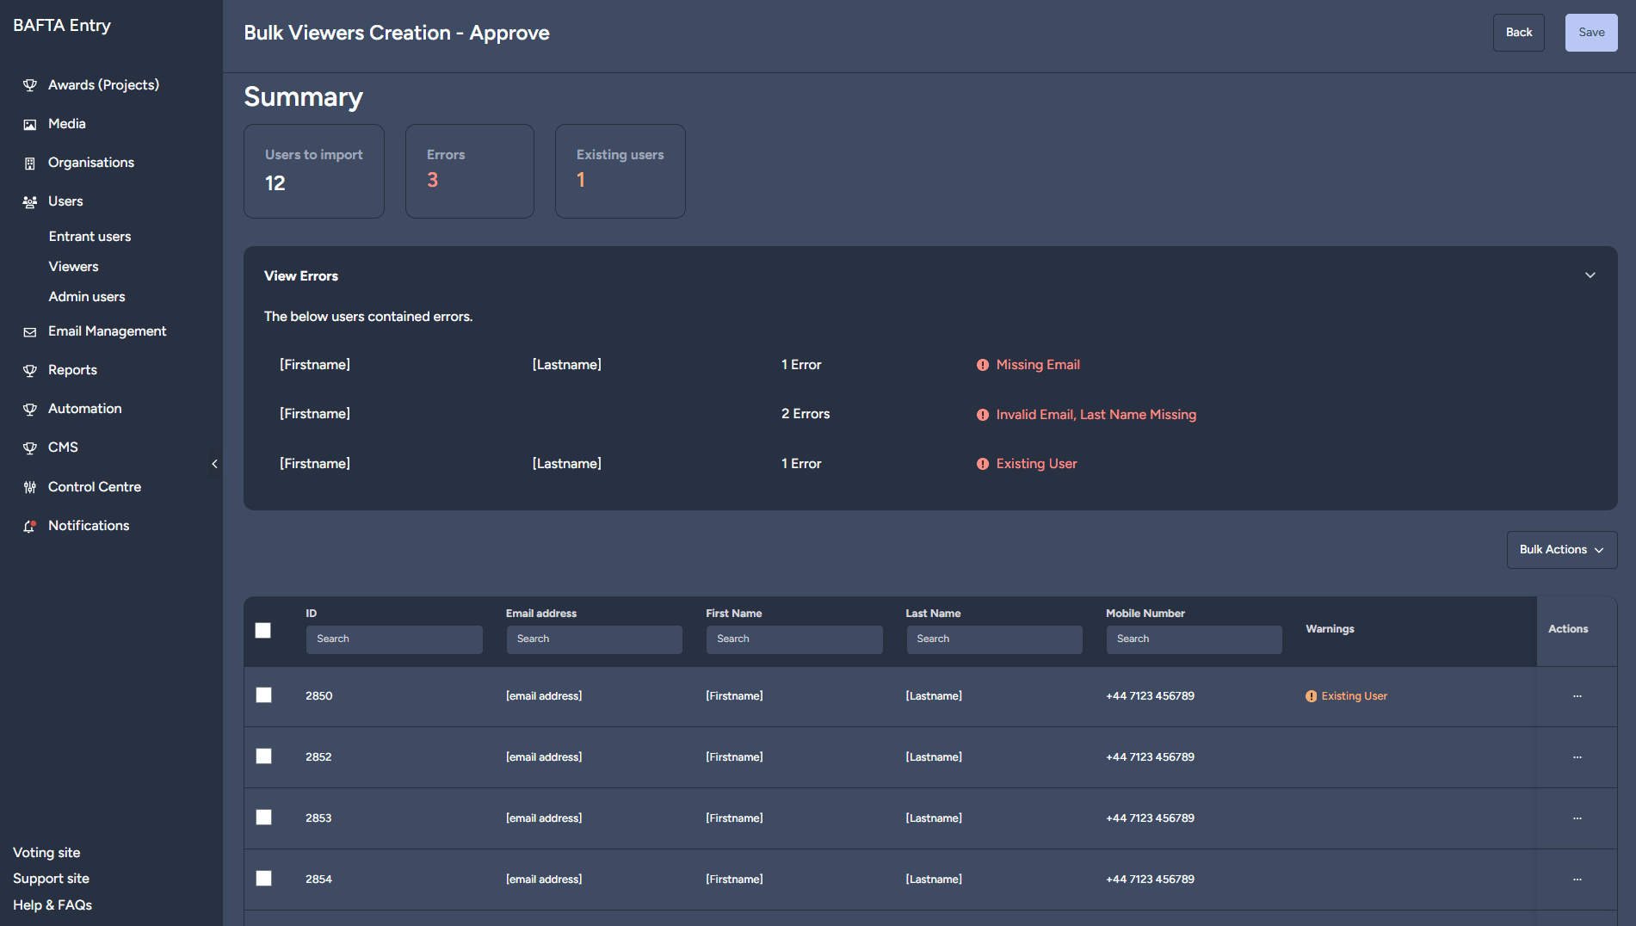Screen dimensions: 1636x926
Task: Select the checkbox for row 2852
Action: click(x=264, y=756)
